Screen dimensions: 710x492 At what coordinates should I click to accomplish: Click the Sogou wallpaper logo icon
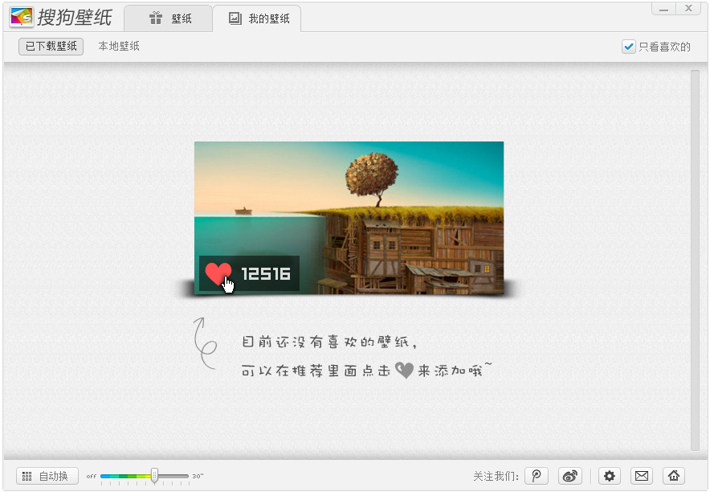tap(21, 17)
